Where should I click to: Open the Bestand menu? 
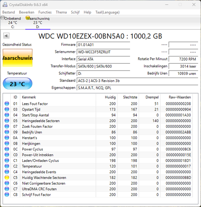(x=9, y=12)
